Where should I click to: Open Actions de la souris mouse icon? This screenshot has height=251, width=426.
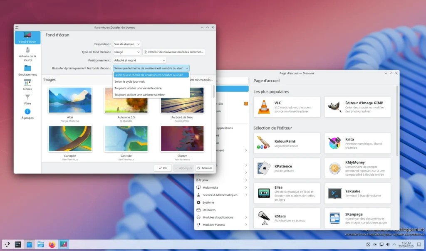tap(27, 50)
